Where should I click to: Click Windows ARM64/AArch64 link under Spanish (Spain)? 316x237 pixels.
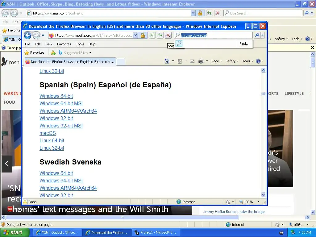coord(68,111)
